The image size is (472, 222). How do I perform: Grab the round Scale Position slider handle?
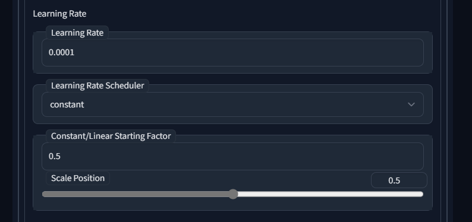click(233, 194)
